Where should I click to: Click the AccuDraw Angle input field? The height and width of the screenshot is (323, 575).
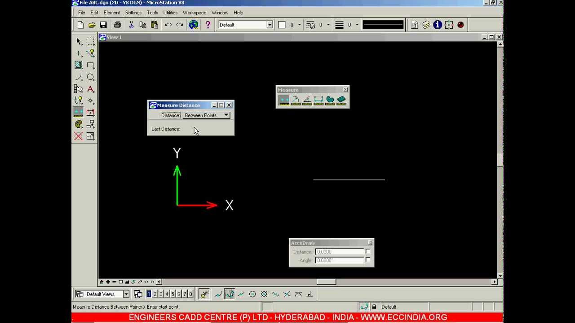pos(340,260)
